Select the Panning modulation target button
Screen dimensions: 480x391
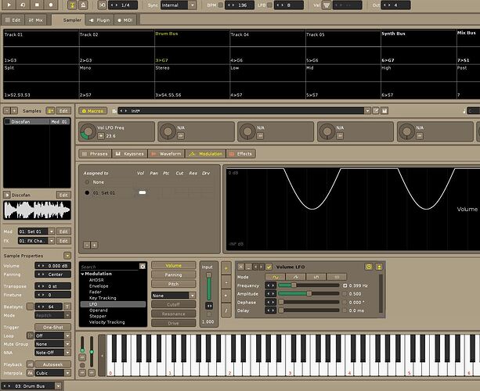(x=173, y=274)
